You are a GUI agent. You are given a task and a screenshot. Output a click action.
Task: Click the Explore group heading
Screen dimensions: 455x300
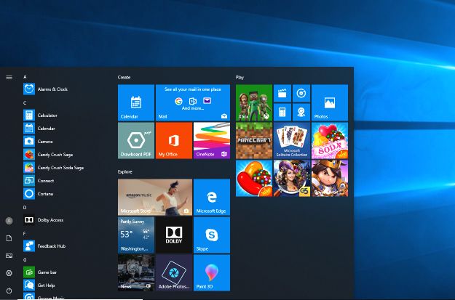[124, 171]
